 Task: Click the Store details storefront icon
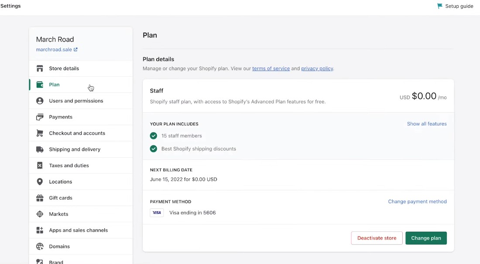click(40, 68)
